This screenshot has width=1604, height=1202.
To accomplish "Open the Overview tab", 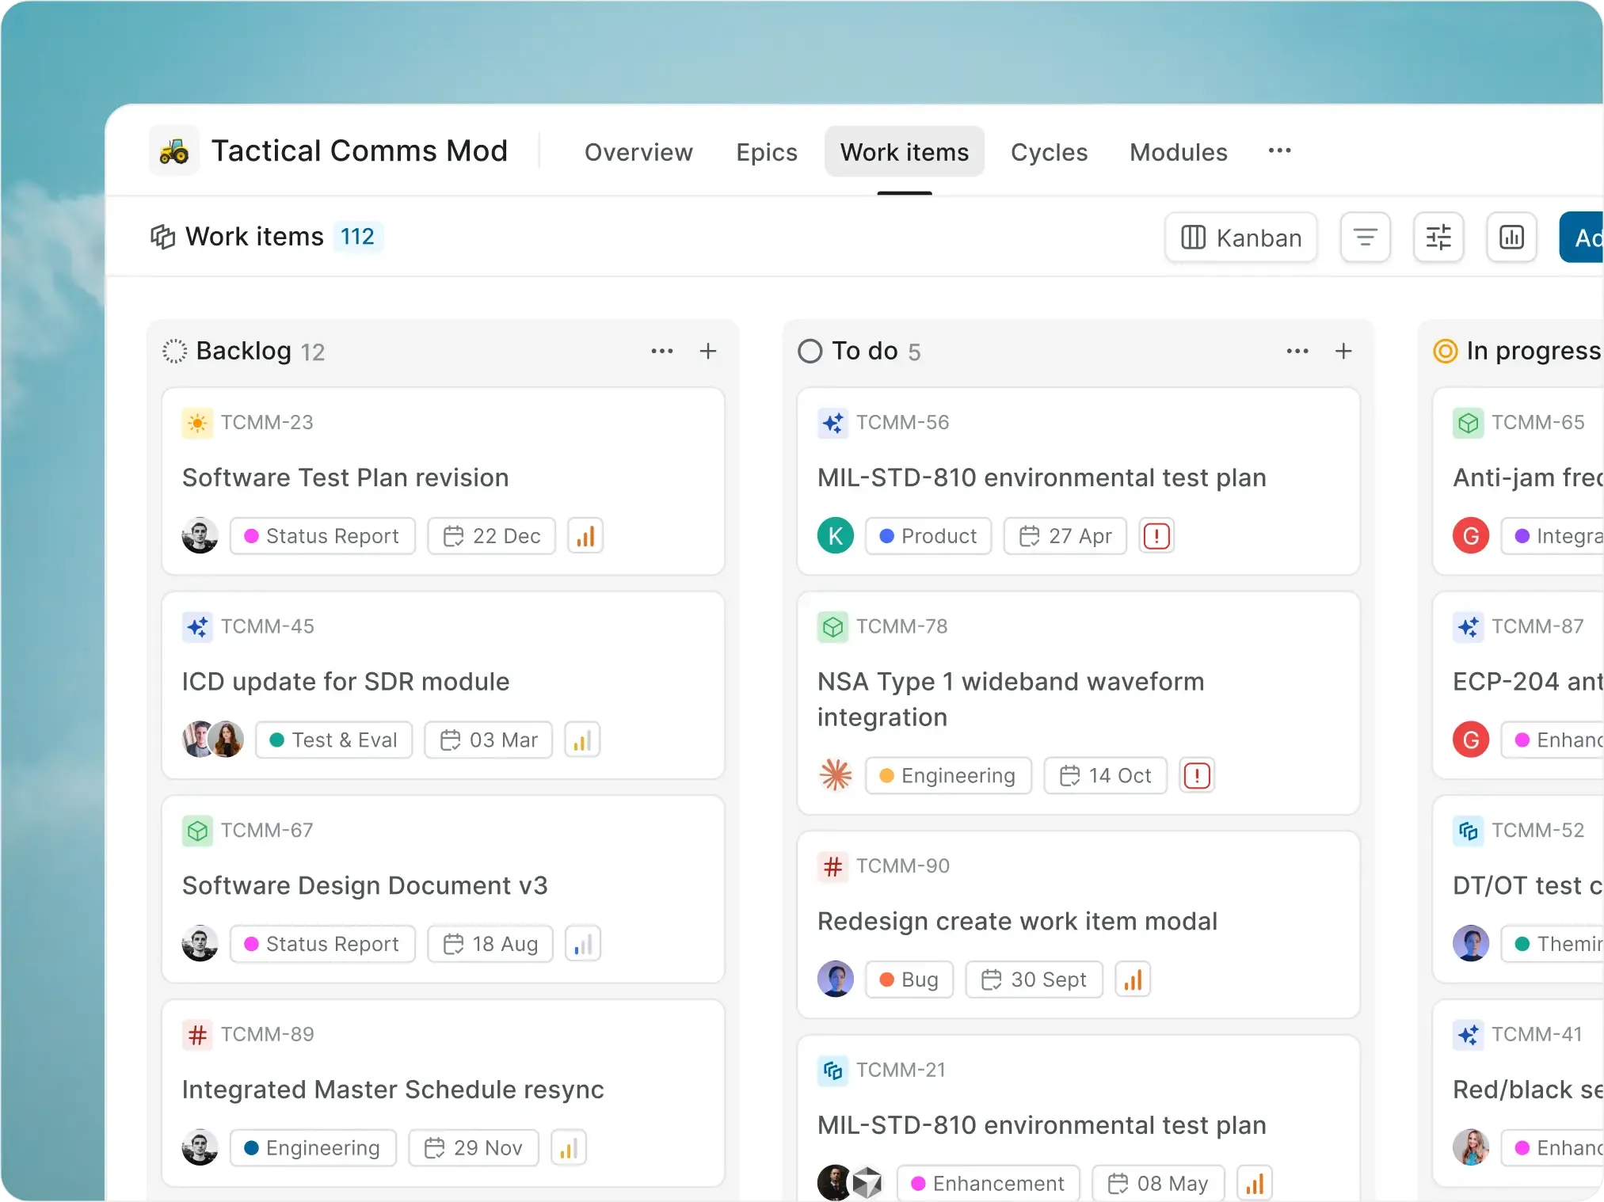I will click(x=638, y=152).
